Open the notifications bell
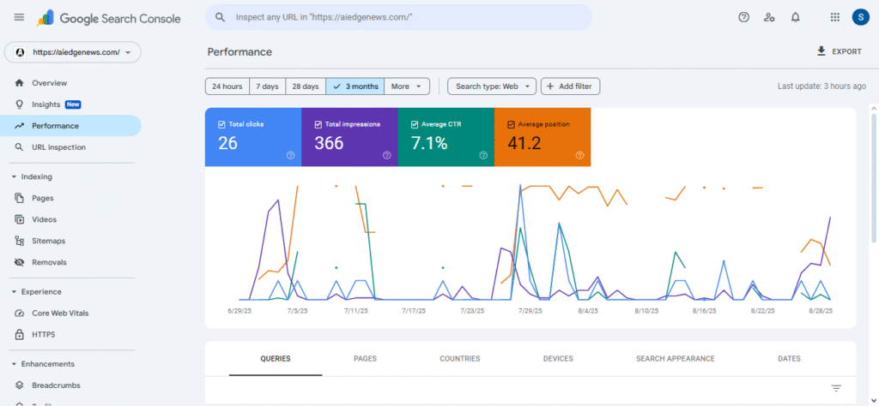This screenshot has height=406, width=879. [x=795, y=17]
